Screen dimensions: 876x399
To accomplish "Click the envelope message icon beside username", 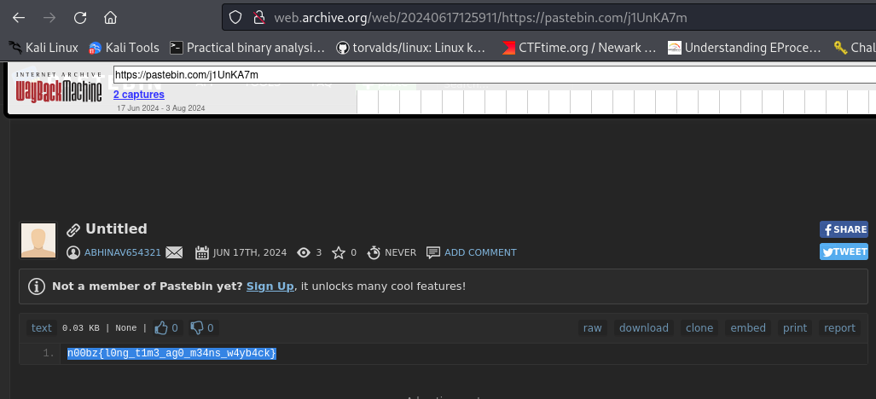I will 174,252.
